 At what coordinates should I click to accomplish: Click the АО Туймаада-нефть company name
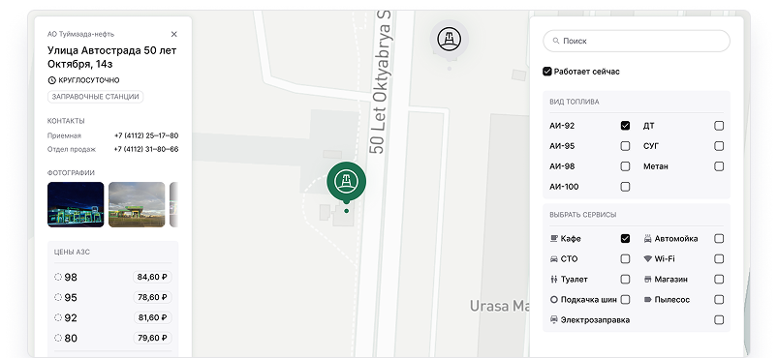coord(80,34)
